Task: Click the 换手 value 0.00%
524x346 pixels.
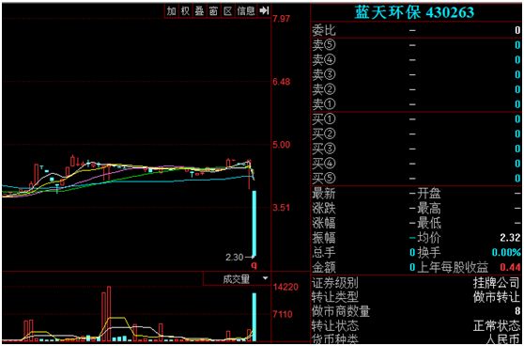Action: pos(506,253)
